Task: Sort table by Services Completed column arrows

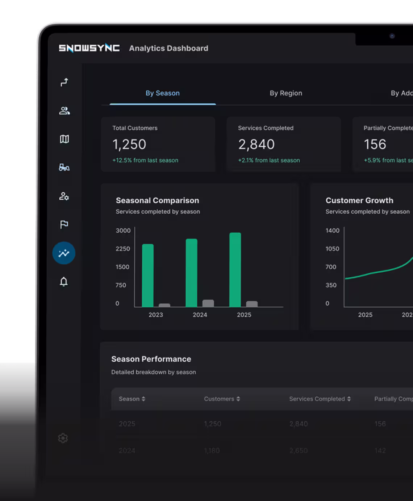Action: [349, 399]
